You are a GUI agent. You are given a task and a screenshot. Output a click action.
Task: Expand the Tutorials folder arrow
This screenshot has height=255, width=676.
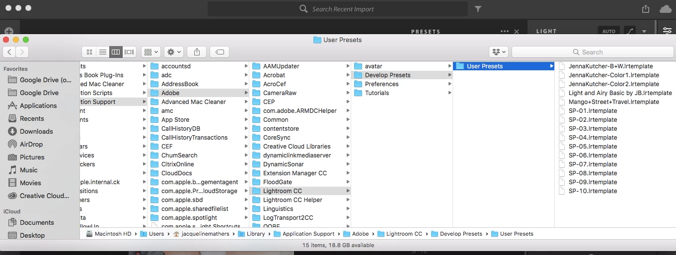point(450,93)
